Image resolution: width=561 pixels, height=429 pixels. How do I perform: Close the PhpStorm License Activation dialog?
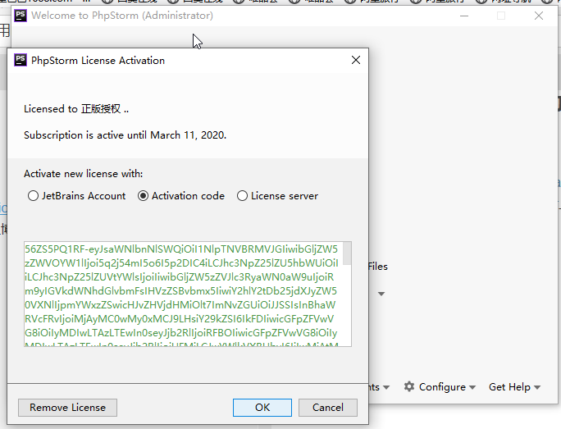tap(356, 60)
